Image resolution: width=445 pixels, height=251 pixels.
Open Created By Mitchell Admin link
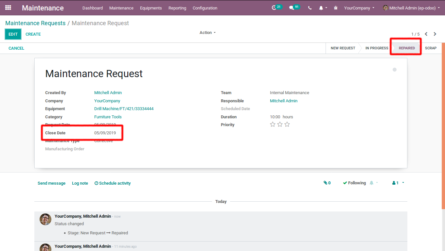point(108,93)
